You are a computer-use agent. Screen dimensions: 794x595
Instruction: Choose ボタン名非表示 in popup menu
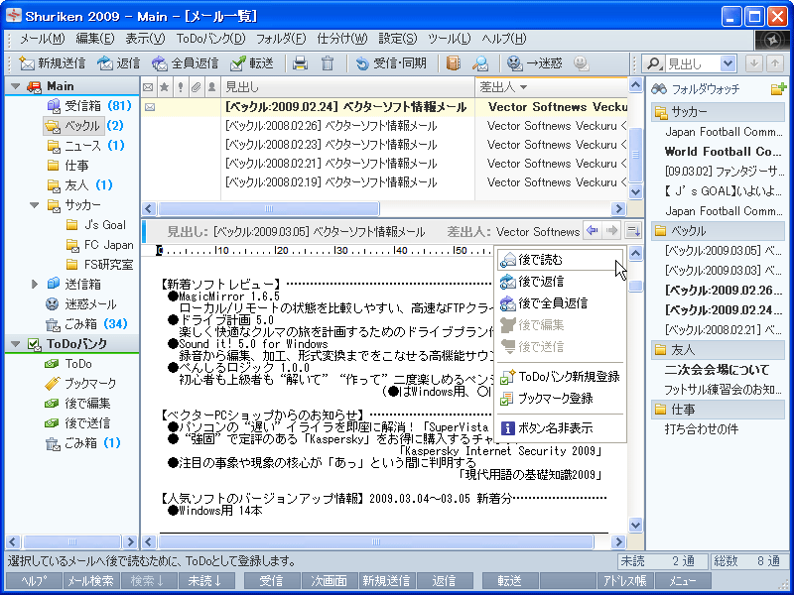click(x=560, y=428)
